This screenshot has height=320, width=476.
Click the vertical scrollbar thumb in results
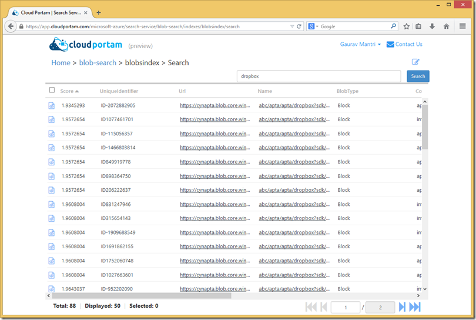tap(425, 127)
